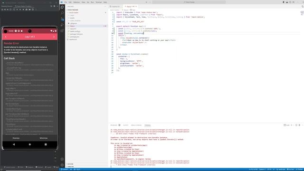Viewport: 304px width, 171px height.
Task: Go to previous log in emulator error
Action: (x=6, y=37)
